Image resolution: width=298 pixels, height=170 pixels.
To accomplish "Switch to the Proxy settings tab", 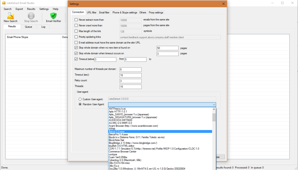I will (x=156, y=12).
